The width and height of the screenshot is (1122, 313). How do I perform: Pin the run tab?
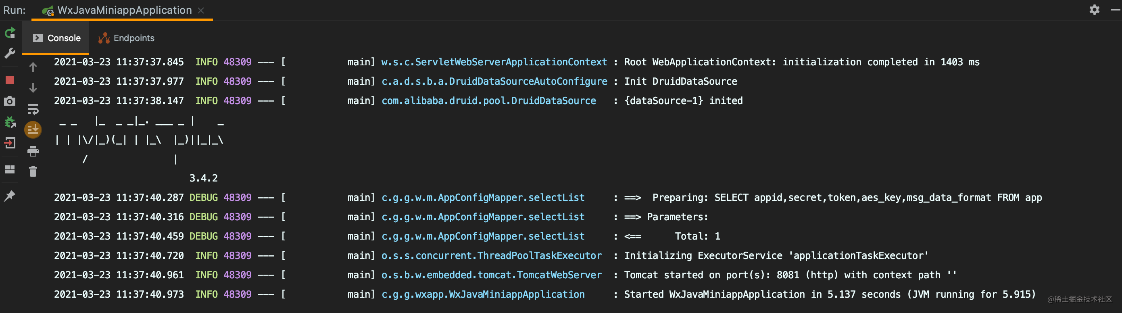(10, 196)
